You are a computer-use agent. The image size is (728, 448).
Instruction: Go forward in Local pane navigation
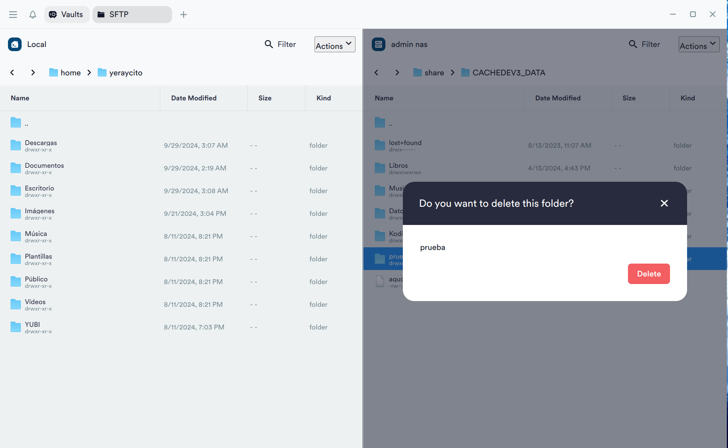[33, 72]
